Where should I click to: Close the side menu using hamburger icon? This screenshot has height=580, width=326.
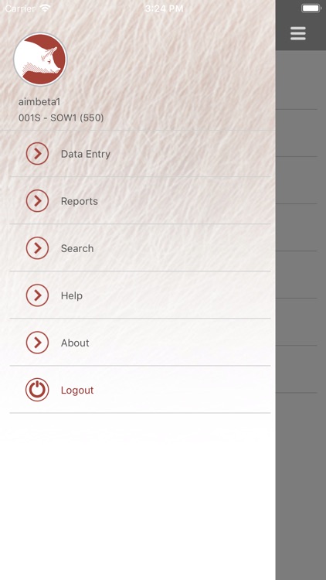[x=298, y=33]
